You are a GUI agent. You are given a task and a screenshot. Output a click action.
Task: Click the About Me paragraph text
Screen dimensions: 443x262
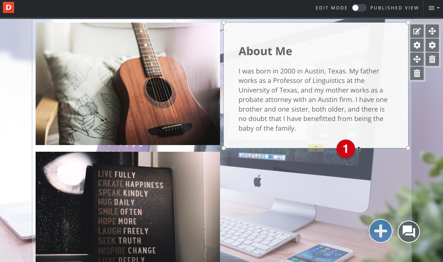pyautogui.click(x=313, y=100)
